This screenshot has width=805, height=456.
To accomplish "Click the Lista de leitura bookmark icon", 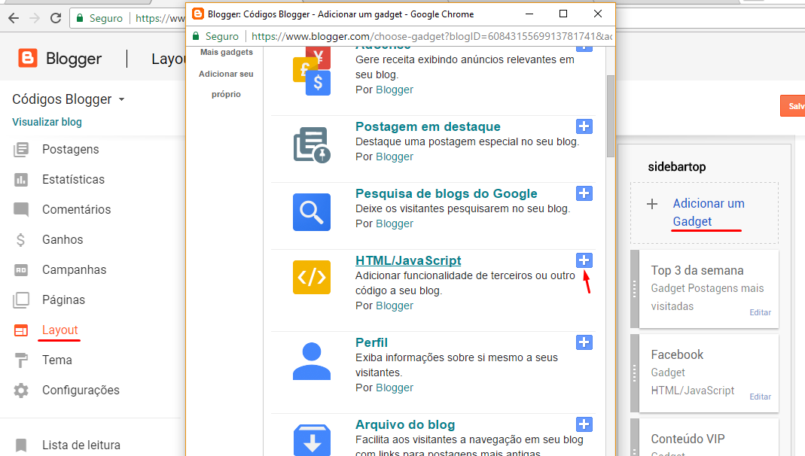I will tap(21, 445).
